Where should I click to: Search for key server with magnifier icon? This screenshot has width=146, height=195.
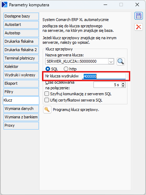coord(121,62)
